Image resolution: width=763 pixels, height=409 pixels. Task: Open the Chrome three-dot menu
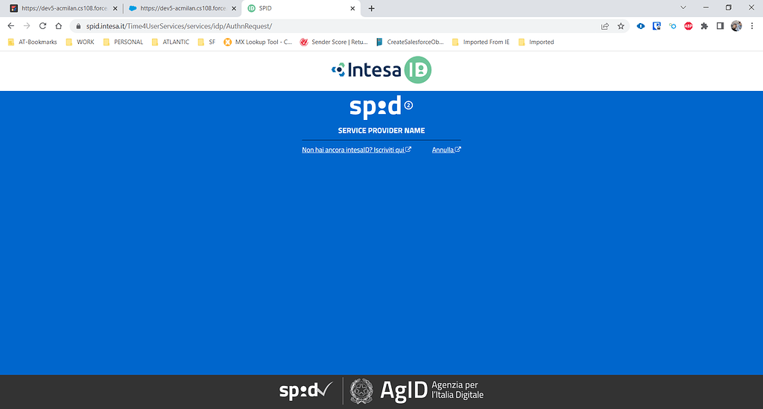pyautogui.click(x=752, y=26)
